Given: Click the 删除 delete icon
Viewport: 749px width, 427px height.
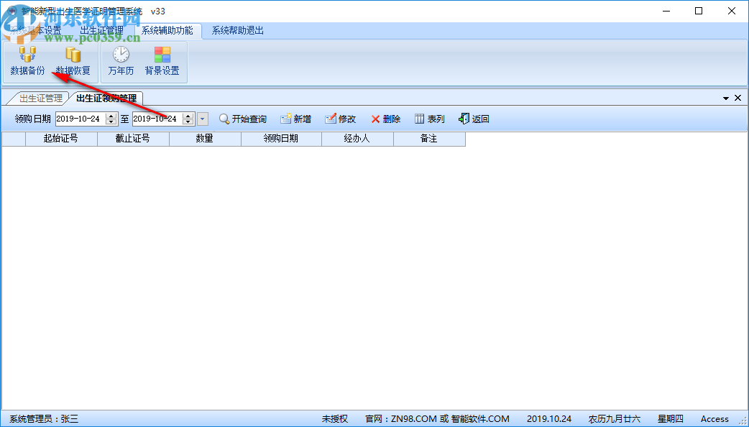Looking at the screenshot, I should click(385, 118).
